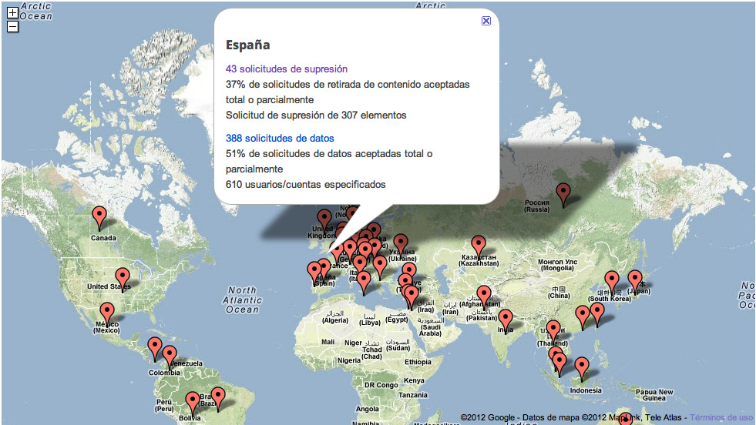Select the India map marker
Viewport: 756px width, 425px height.
click(x=506, y=321)
